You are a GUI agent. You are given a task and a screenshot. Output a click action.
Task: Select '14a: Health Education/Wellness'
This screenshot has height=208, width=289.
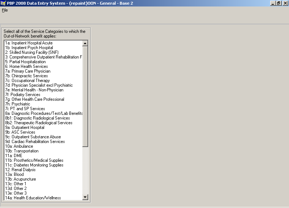click(x=43, y=198)
